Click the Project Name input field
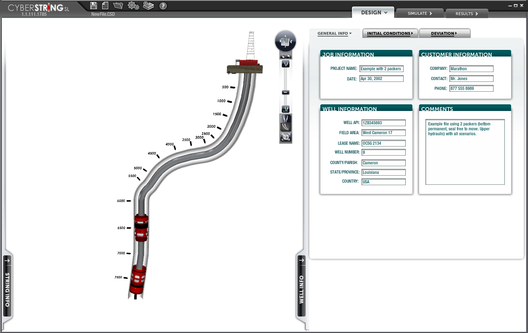The image size is (528, 333). (x=381, y=69)
